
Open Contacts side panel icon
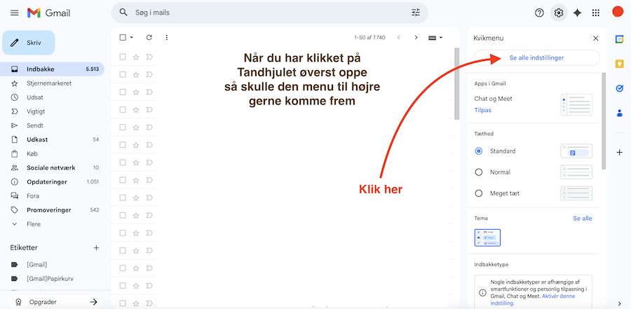pos(619,113)
